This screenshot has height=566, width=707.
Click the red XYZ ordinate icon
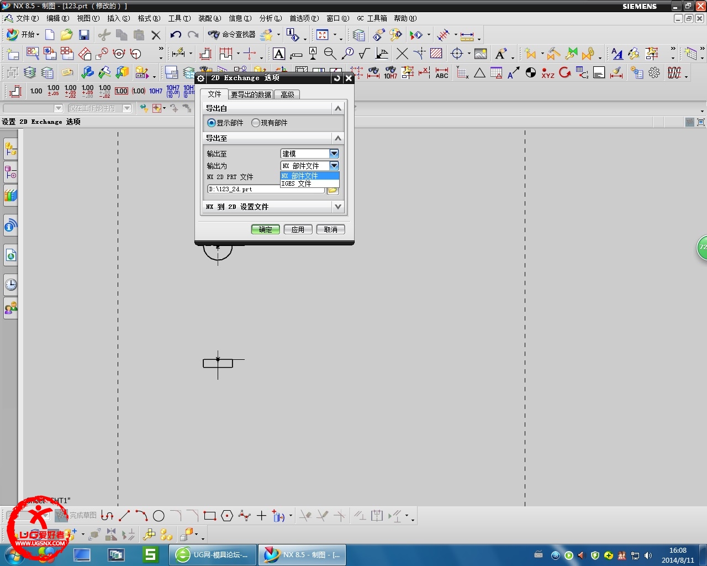[547, 72]
